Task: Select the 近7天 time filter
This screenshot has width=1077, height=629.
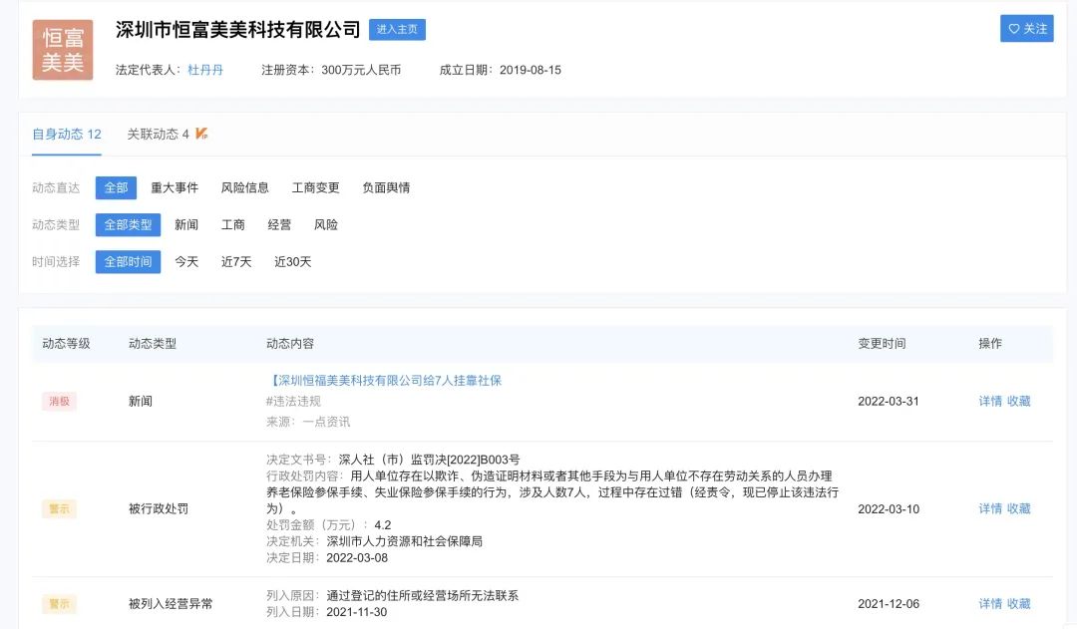Action: pos(236,261)
